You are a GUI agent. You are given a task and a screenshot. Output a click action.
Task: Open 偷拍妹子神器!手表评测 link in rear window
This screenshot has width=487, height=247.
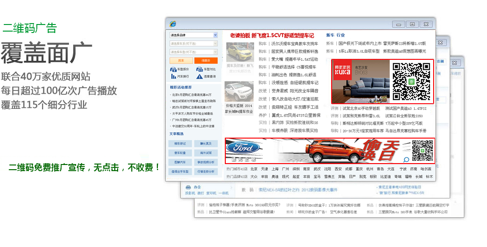(x=245, y=205)
